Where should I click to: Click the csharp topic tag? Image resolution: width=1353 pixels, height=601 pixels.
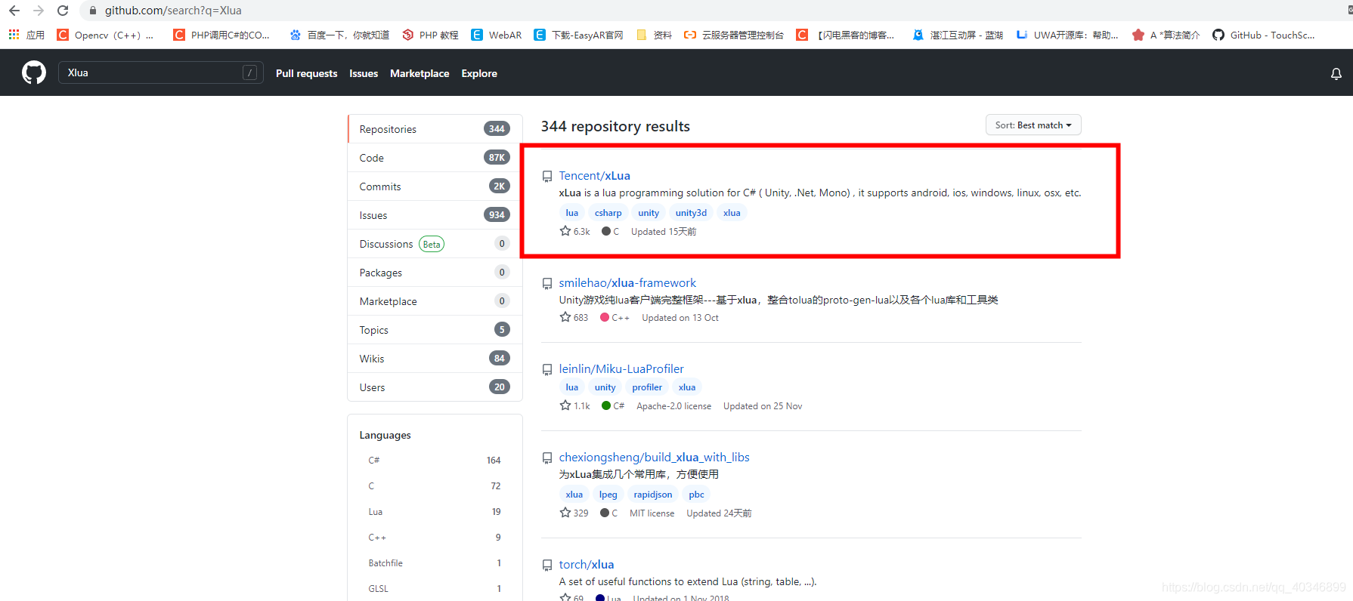click(608, 213)
